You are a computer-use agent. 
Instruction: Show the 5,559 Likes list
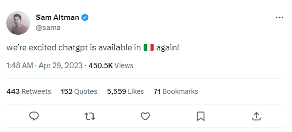tap(126, 91)
